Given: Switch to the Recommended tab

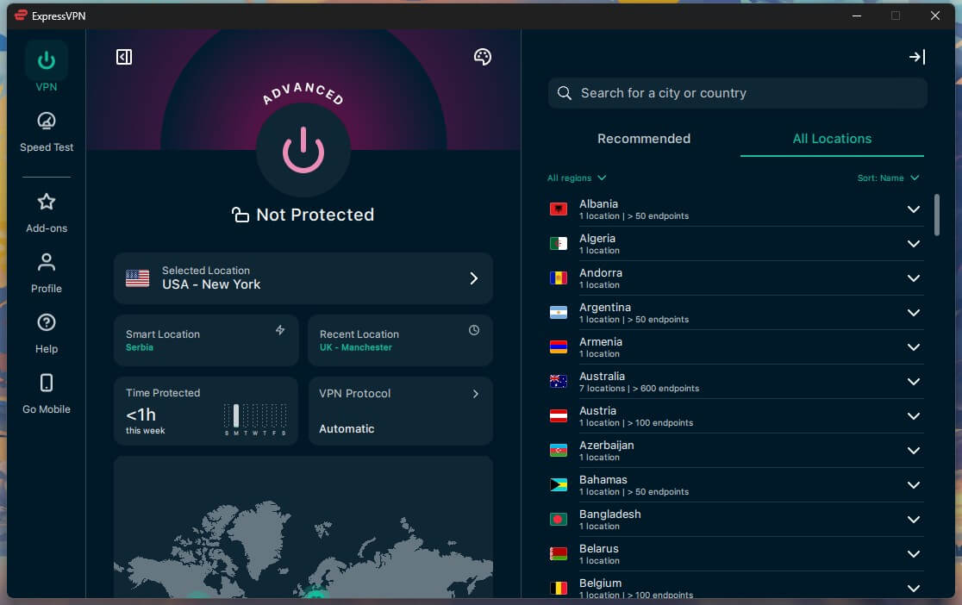Looking at the screenshot, I should [644, 139].
